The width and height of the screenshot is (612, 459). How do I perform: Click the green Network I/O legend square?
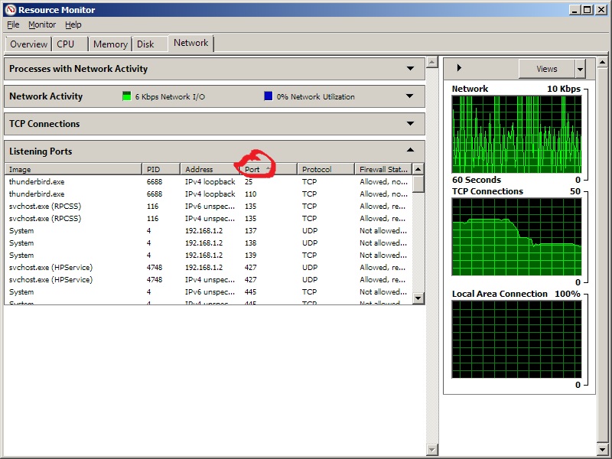pyautogui.click(x=127, y=96)
